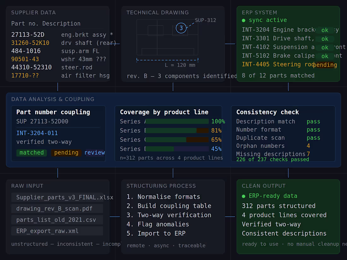Screen dimensions: 347x260
Task: Click step 5 Import to ERP
Action: (156, 234)
